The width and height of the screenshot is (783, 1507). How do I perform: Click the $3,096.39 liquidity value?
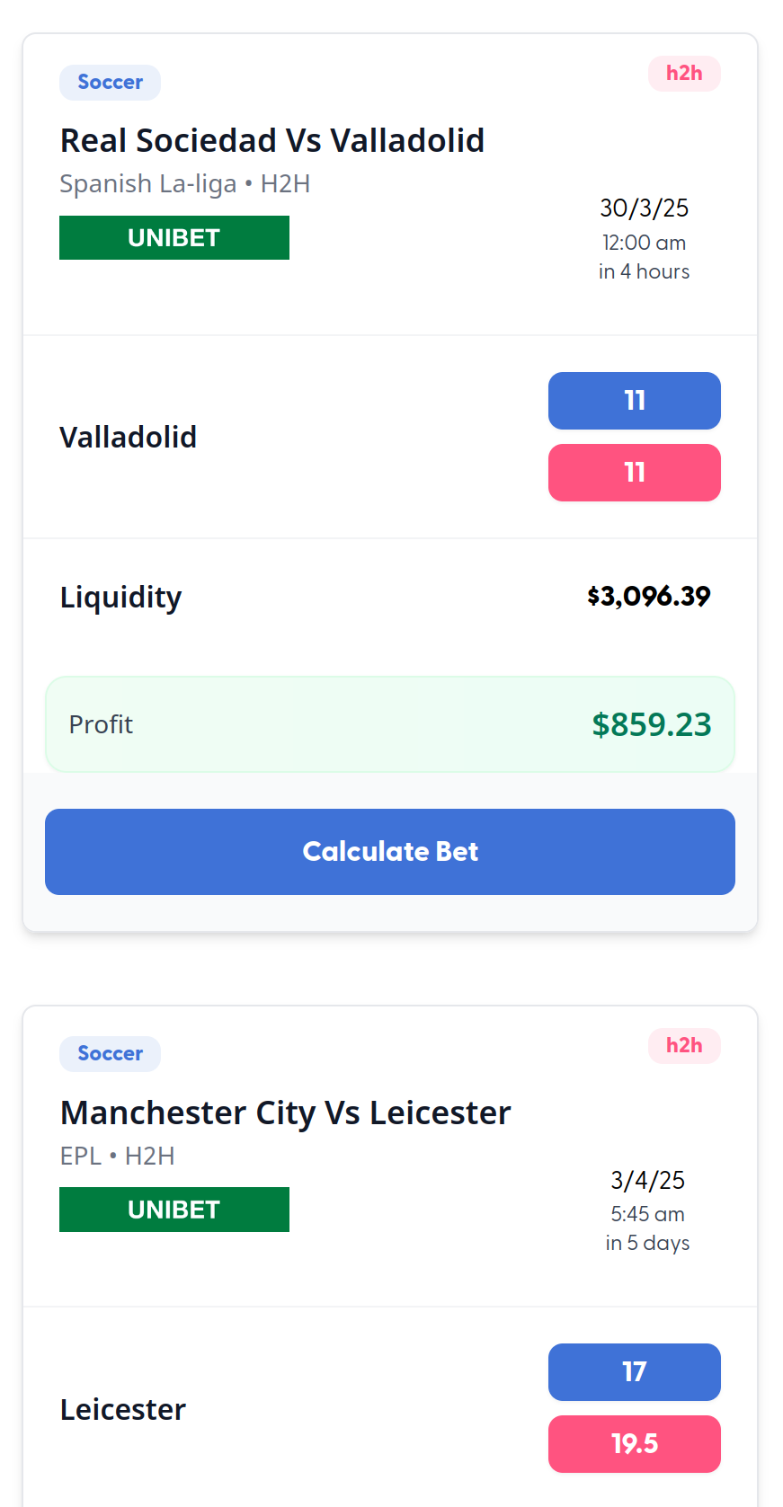pos(648,597)
